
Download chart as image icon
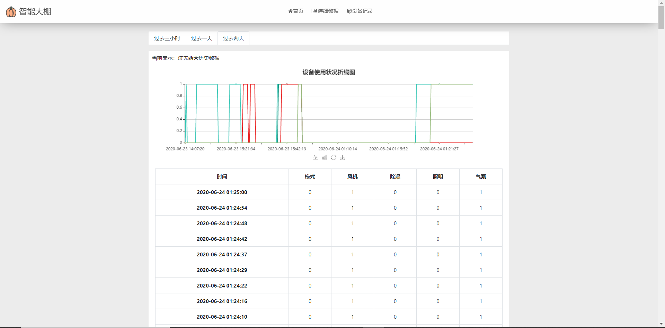pos(343,157)
